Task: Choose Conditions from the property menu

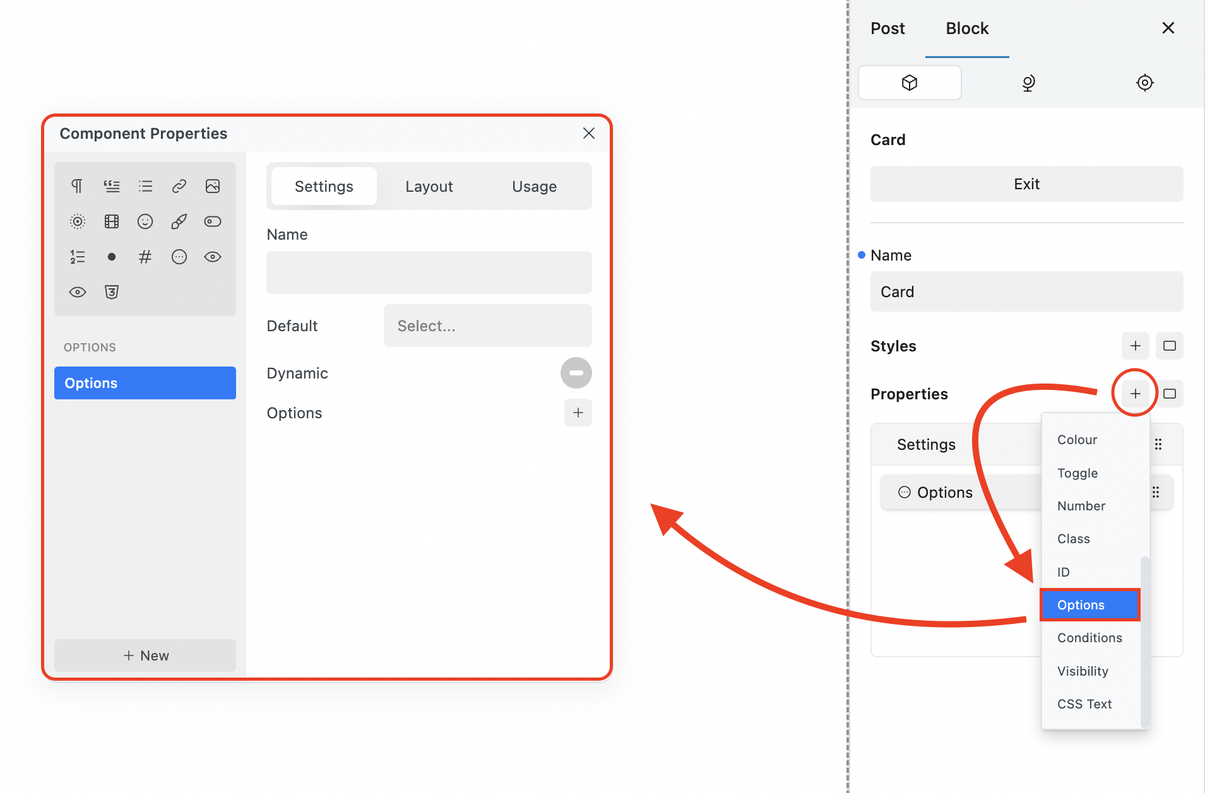Action: point(1089,638)
